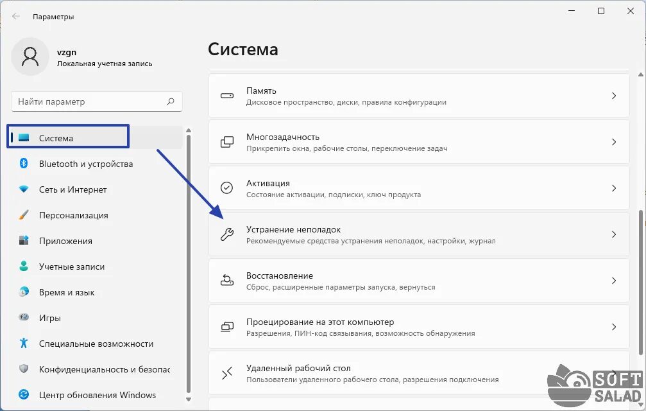The height and width of the screenshot is (411, 646).
Task: Click the vzgn account name
Action: [67, 53]
